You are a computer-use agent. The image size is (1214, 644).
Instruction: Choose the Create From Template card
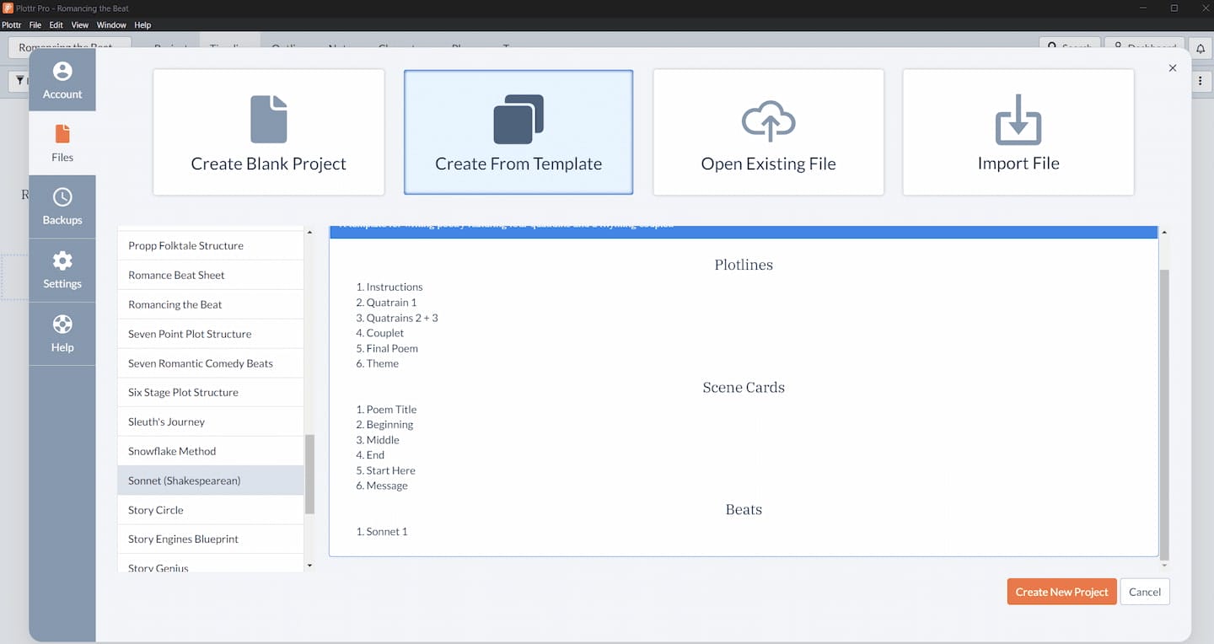point(518,132)
